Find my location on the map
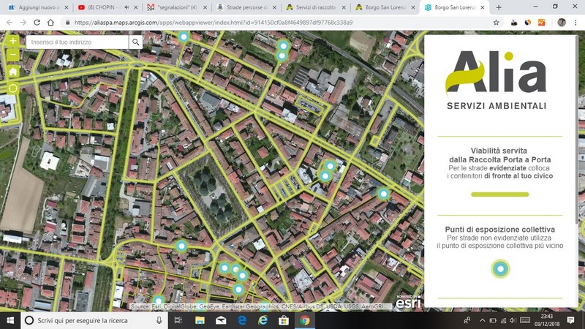This screenshot has width=585, height=329. click(x=12, y=88)
